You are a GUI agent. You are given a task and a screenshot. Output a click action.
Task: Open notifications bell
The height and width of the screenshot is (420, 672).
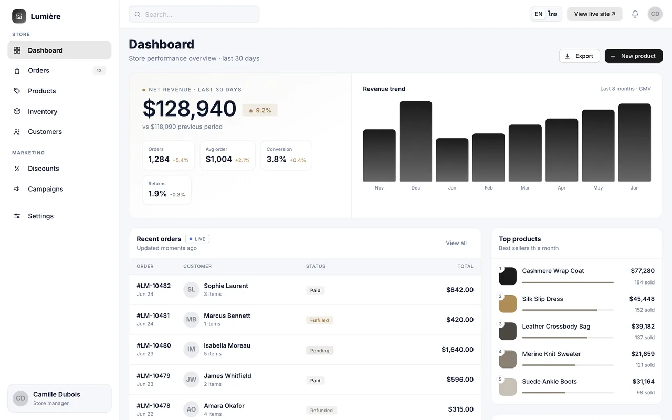click(x=635, y=14)
